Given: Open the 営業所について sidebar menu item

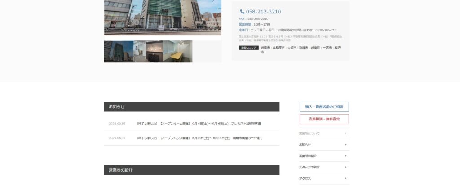Looking at the screenshot, I should click(x=310, y=133).
